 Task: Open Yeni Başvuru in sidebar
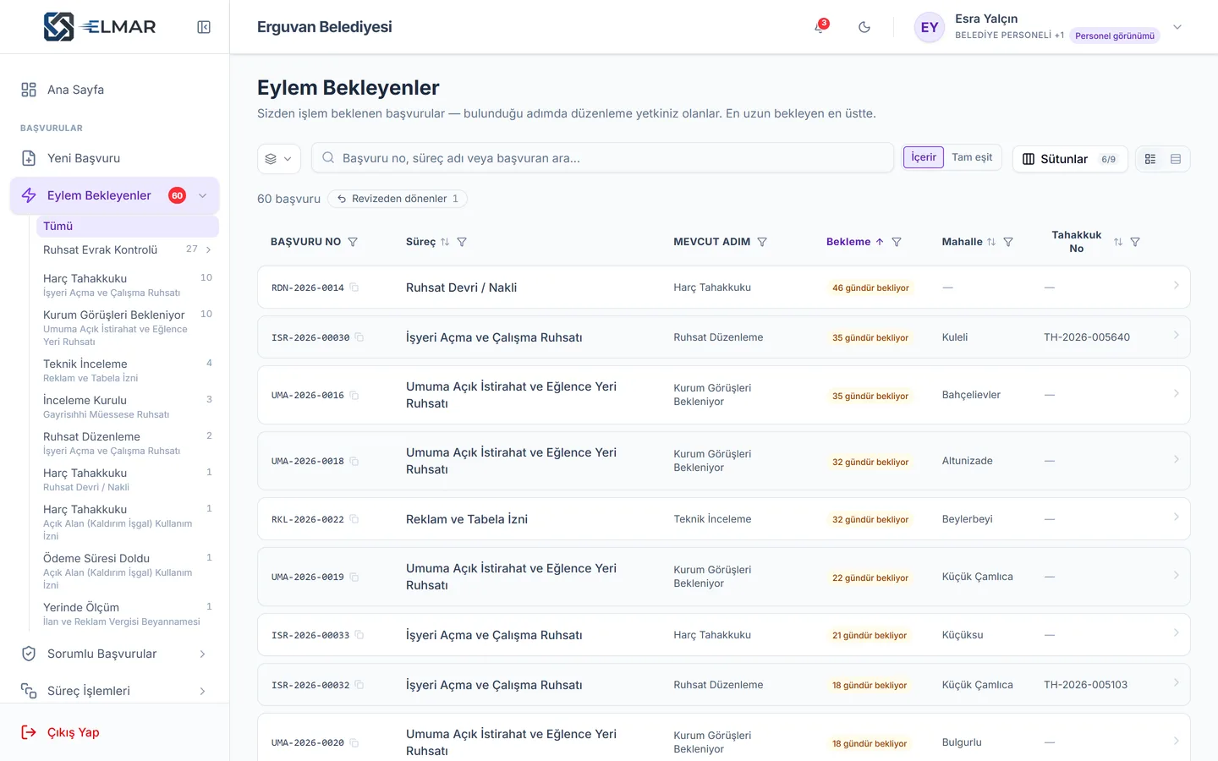114,158
